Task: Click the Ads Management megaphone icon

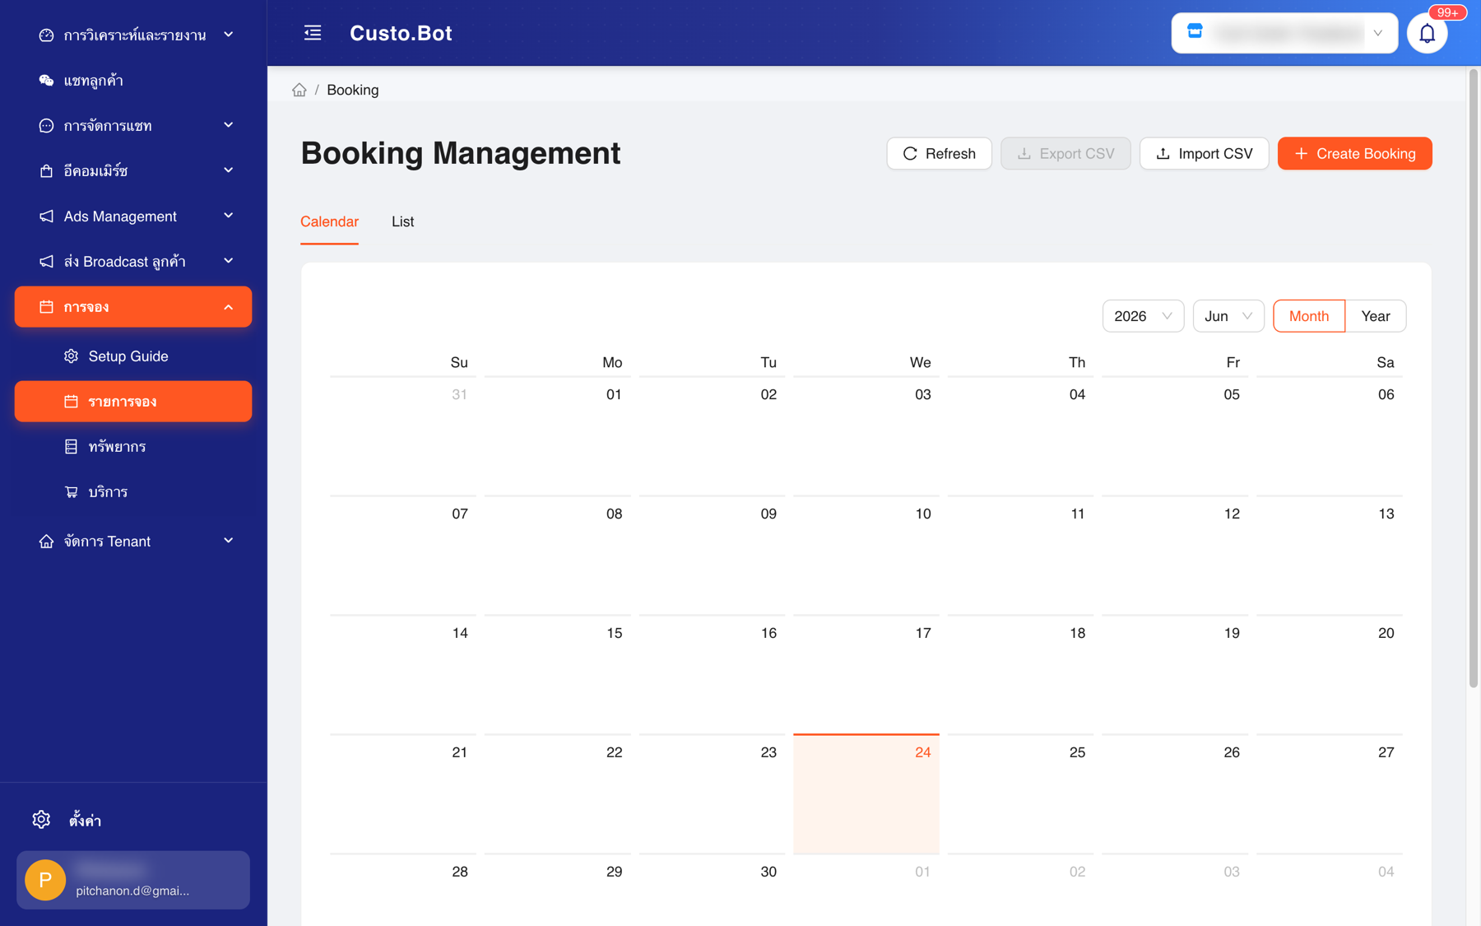Action: pyautogui.click(x=46, y=216)
